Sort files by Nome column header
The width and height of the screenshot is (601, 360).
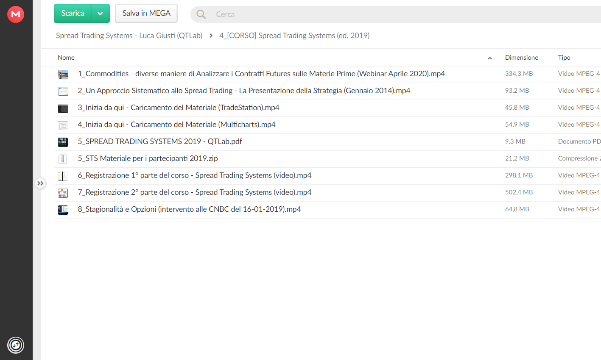[66, 58]
